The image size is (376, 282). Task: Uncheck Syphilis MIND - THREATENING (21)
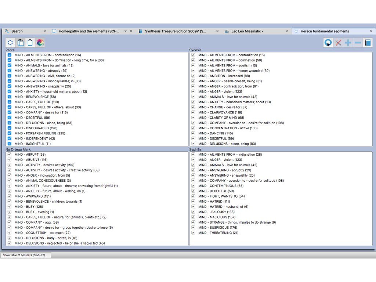[x=193, y=232]
